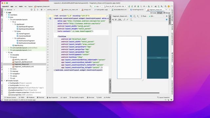Open the Layout Inspector tool window
Viewport: 210px width, 118px height.
[163, 98]
